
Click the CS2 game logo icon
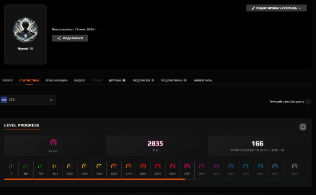coord(4,100)
